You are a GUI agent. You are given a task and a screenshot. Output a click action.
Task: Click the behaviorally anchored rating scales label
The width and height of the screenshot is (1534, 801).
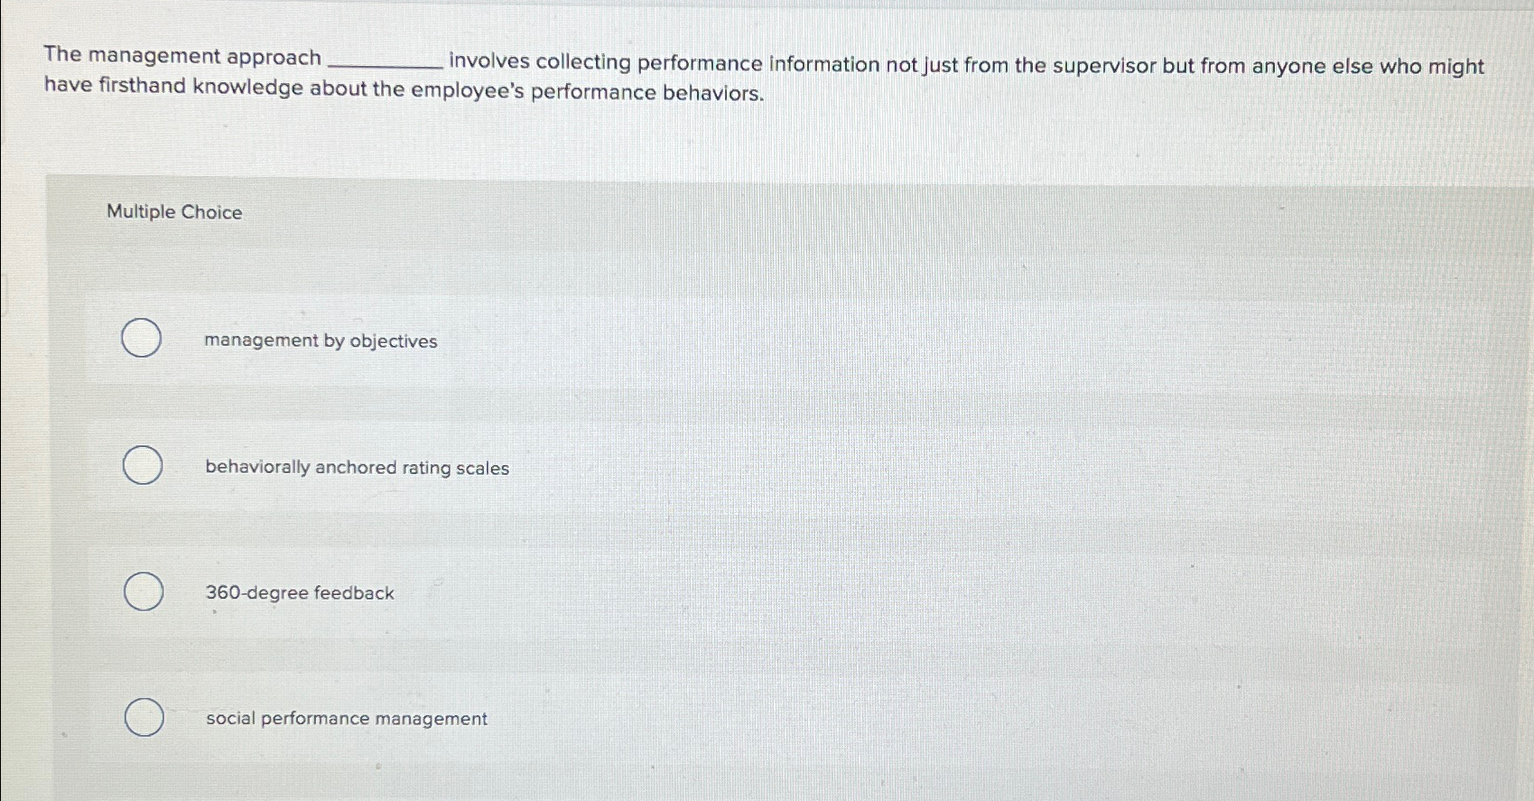356,468
